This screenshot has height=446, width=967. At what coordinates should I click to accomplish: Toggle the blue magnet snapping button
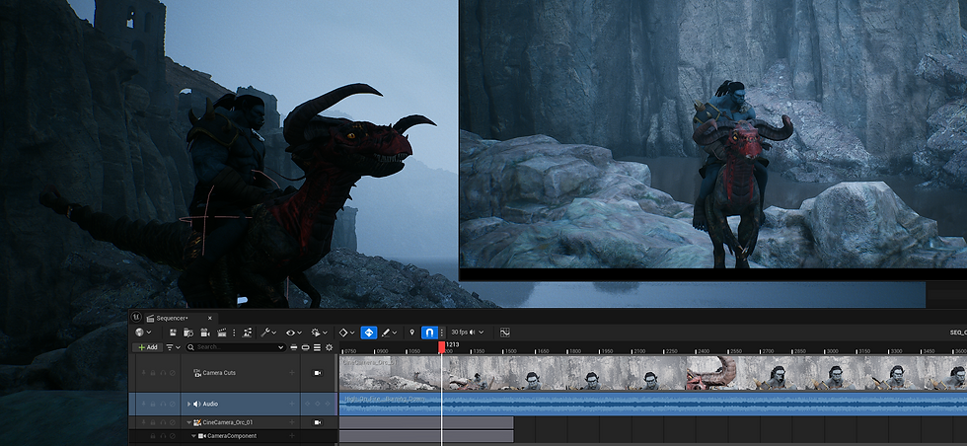[x=428, y=333]
